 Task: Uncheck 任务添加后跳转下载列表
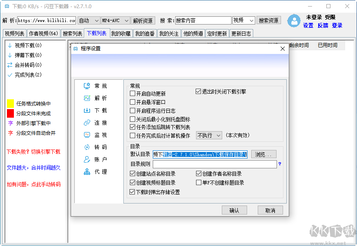pyautogui.click(x=132, y=127)
